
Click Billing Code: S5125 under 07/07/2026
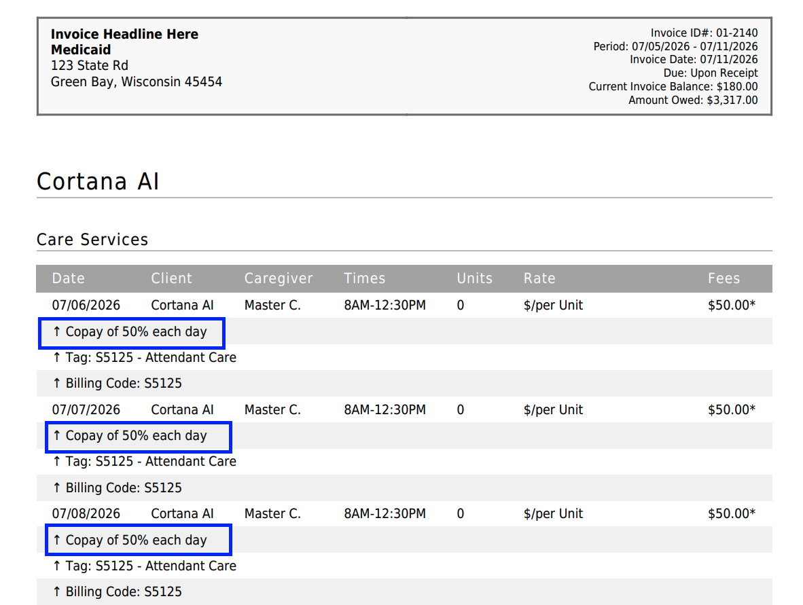[118, 488]
